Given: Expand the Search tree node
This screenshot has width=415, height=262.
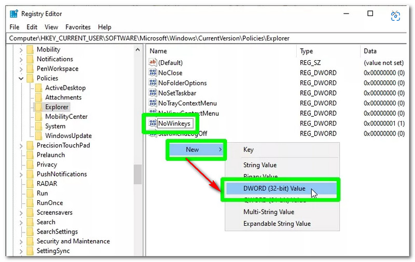Looking at the screenshot, I should tap(21, 222).
